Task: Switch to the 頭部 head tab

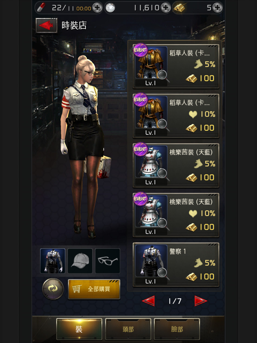Action: click(128, 329)
